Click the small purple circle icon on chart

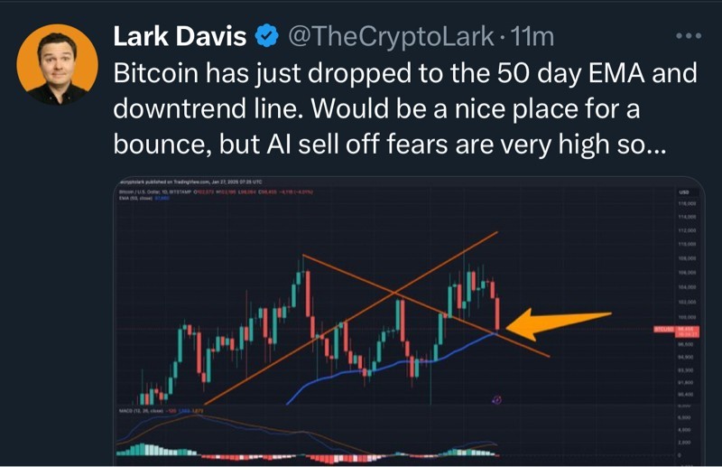(496, 398)
